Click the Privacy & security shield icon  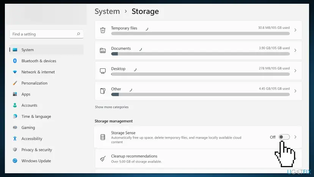click(x=15, y=150)
